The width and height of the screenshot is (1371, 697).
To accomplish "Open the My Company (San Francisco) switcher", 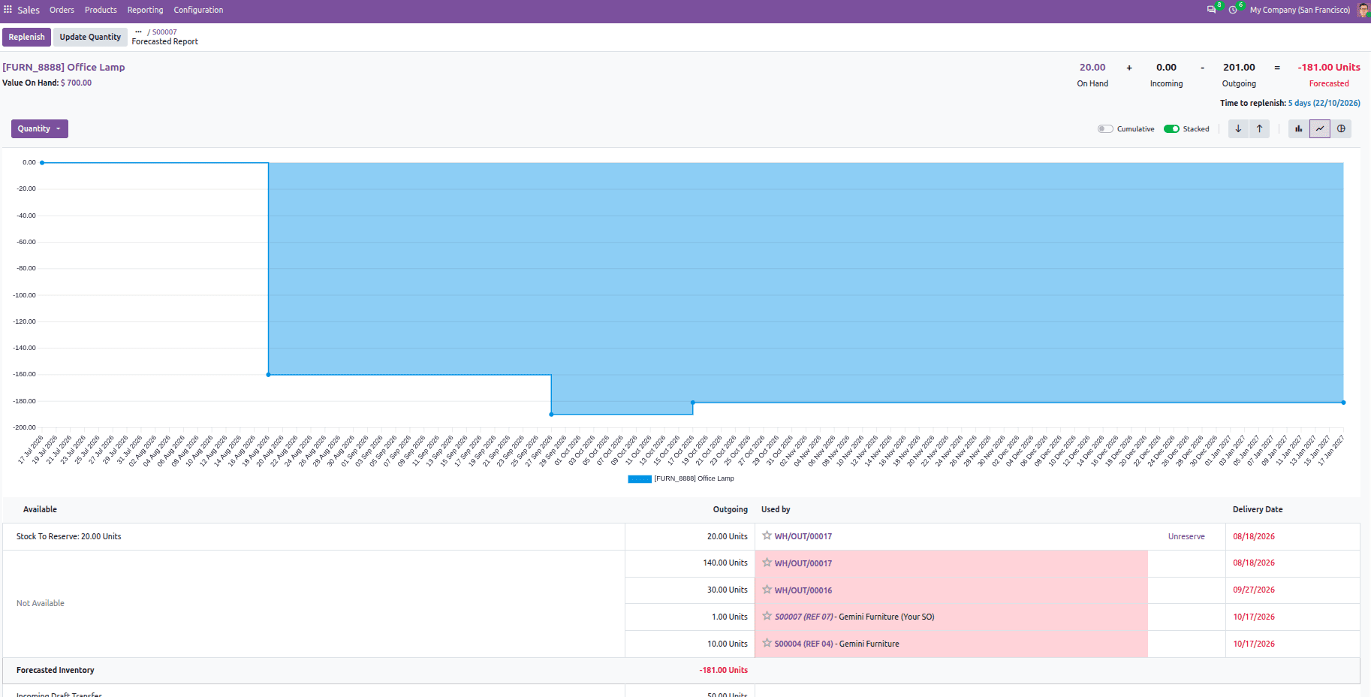I will tap(1300, 10).
